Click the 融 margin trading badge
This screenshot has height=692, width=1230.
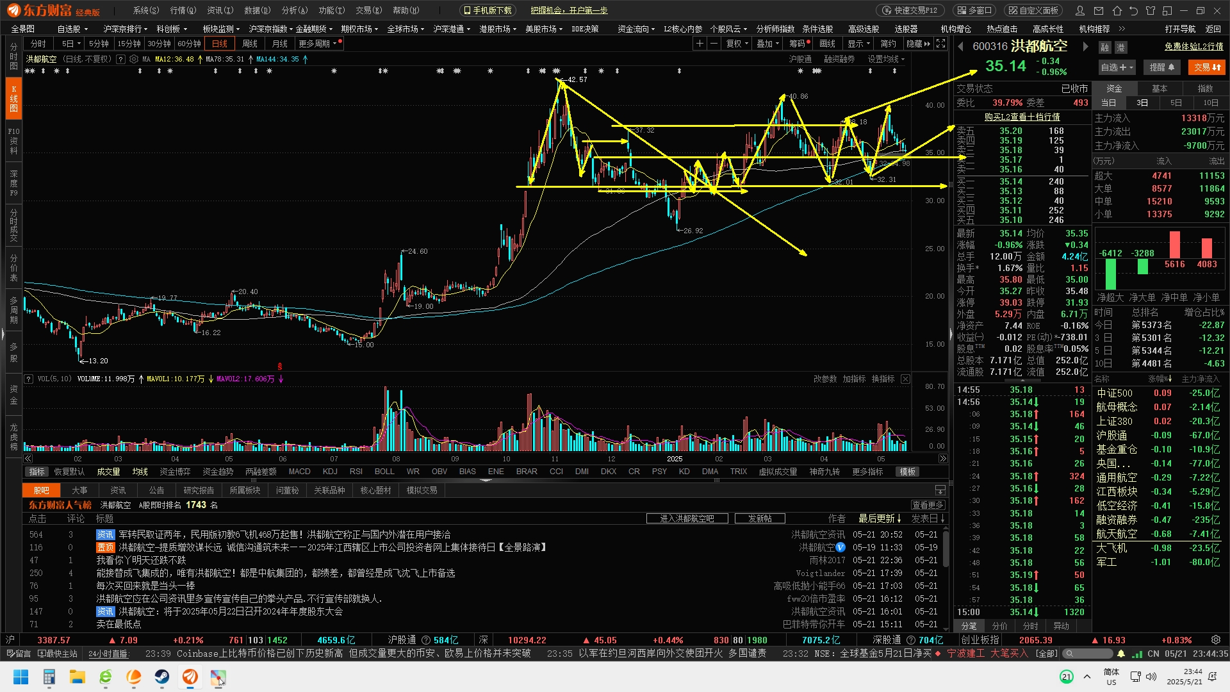pyautogui.click(x=1104, y=47)
